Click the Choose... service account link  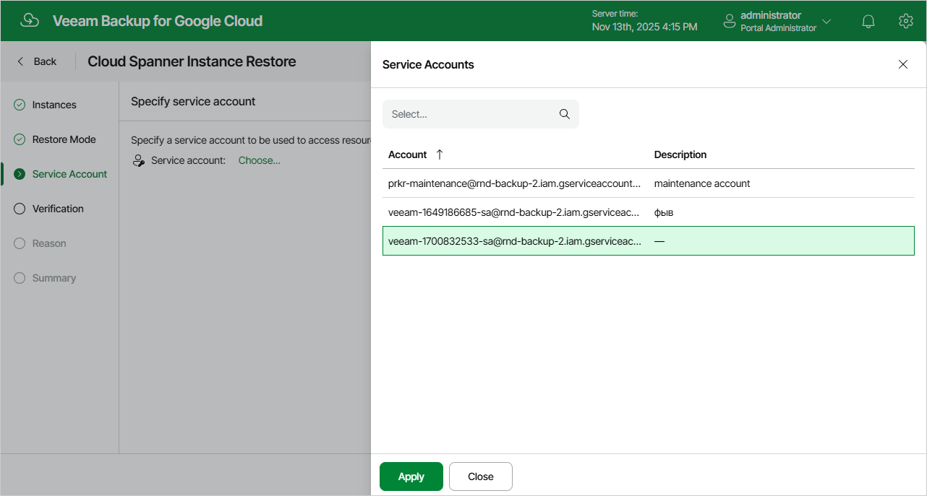coord(260,160)
